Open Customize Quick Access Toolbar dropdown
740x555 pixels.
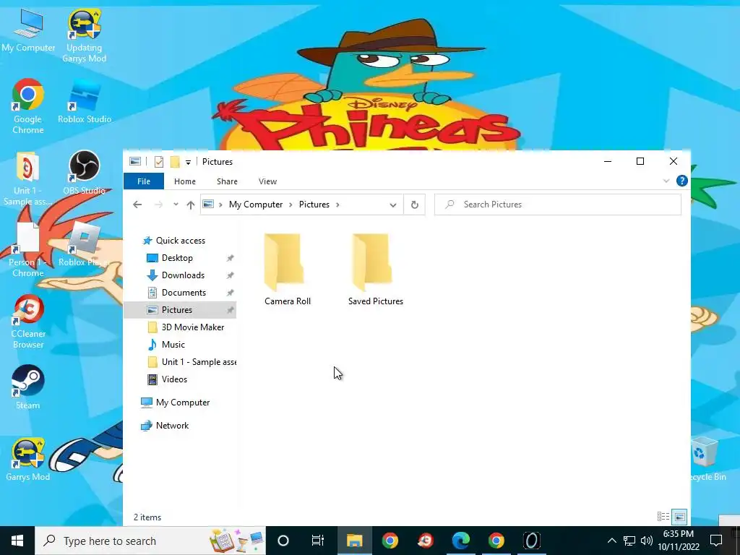[x=188, y=163]
